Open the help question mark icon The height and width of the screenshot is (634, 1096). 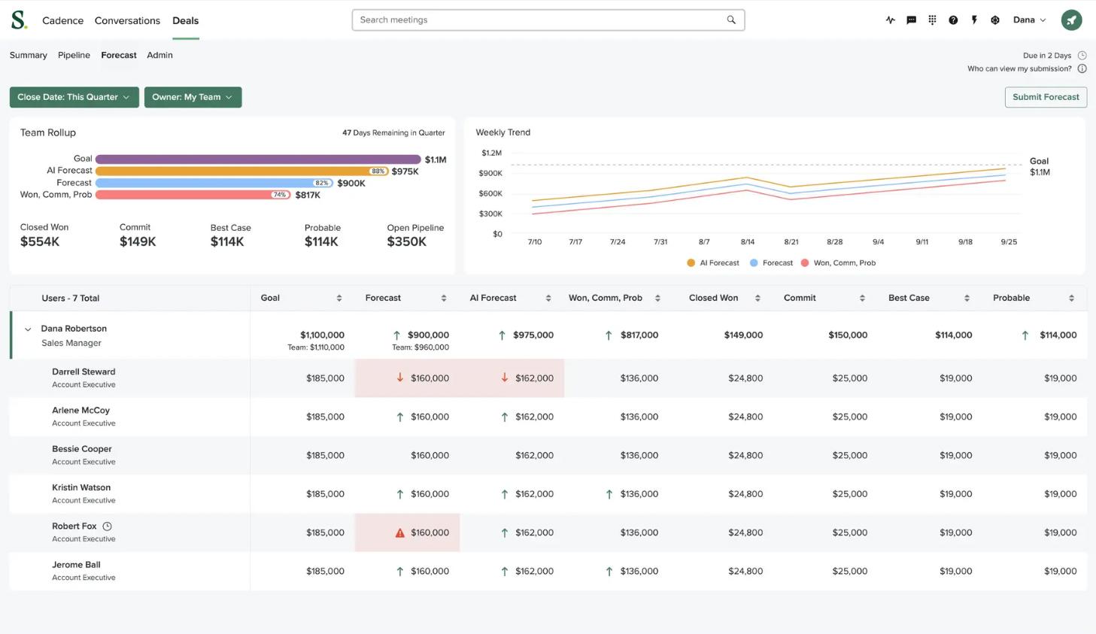pyautogui.click(x=953, y=20)
